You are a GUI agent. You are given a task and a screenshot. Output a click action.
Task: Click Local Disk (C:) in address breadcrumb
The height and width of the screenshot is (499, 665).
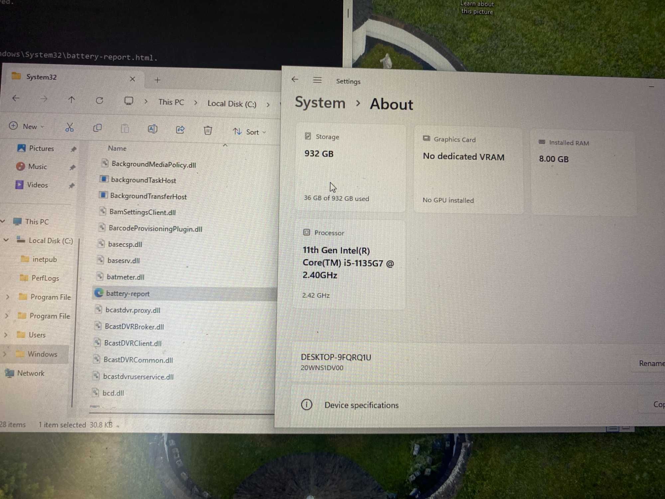click(x=232, y=104)
